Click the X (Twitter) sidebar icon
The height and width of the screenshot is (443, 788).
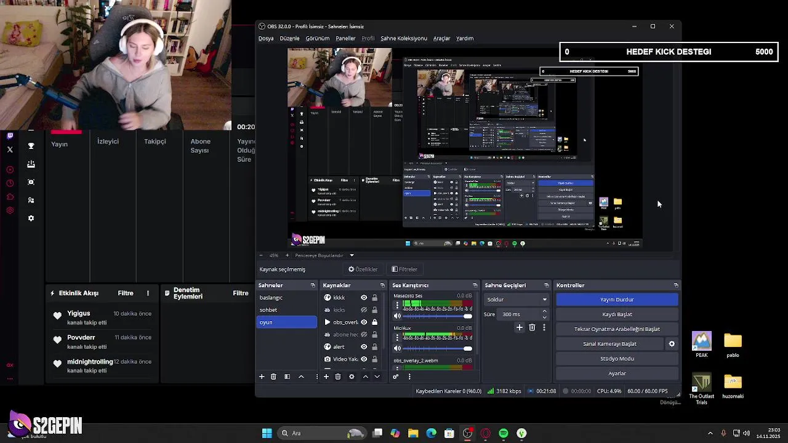tap(10, 150)
